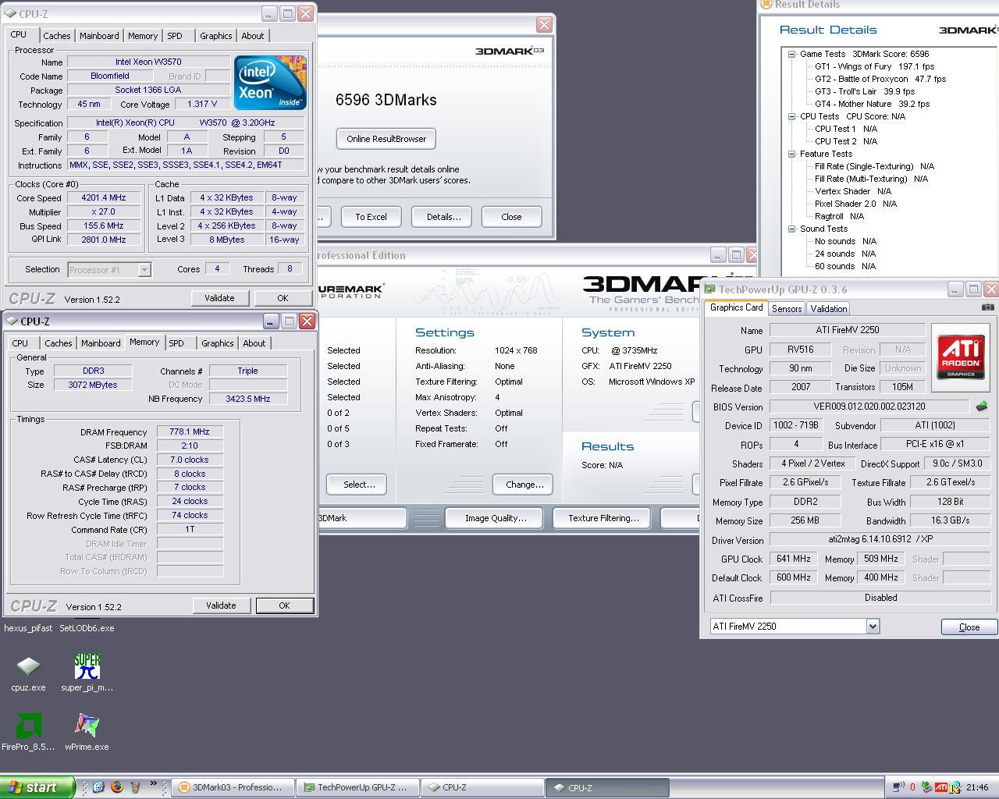Switch to TechPowerUp GPU-Z taskbar button
Viewport: 999px width, 799px height.
coord(358,787)
